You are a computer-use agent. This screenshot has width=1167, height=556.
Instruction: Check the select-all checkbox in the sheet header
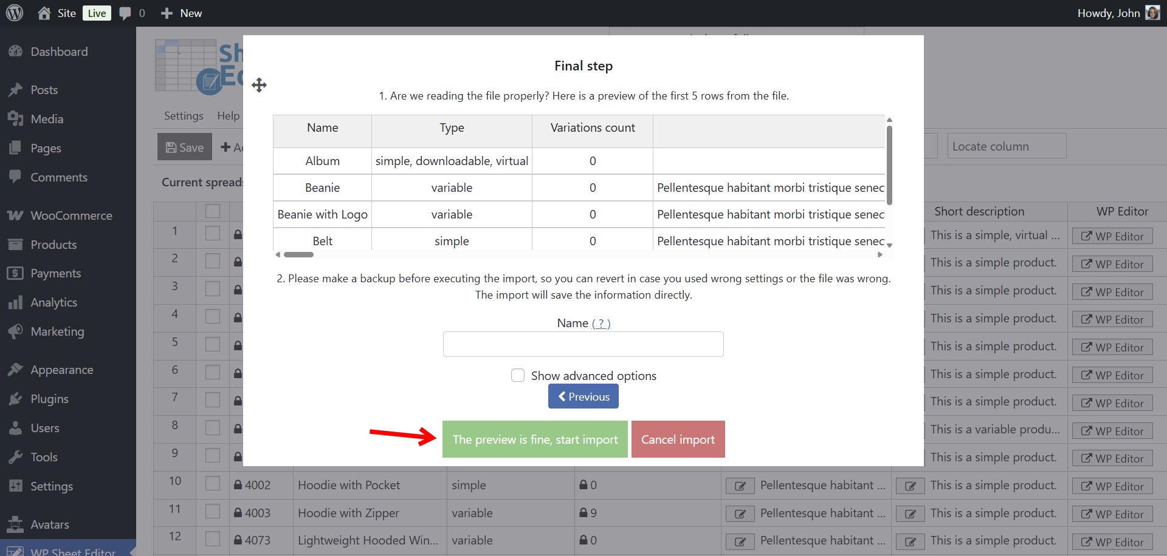pos(213,211)
